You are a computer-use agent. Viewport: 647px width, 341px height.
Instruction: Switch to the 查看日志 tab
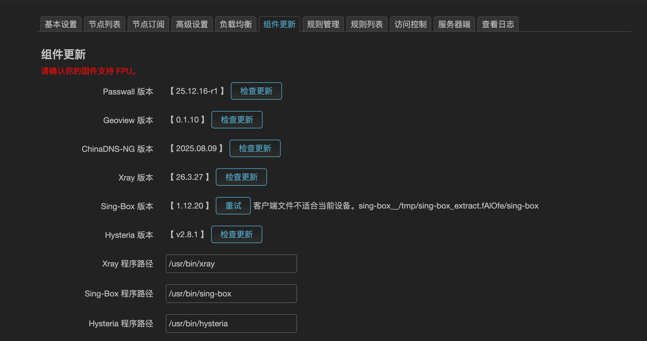[498, 24]
